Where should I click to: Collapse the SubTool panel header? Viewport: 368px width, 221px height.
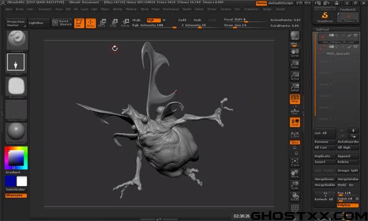(322, 30)
